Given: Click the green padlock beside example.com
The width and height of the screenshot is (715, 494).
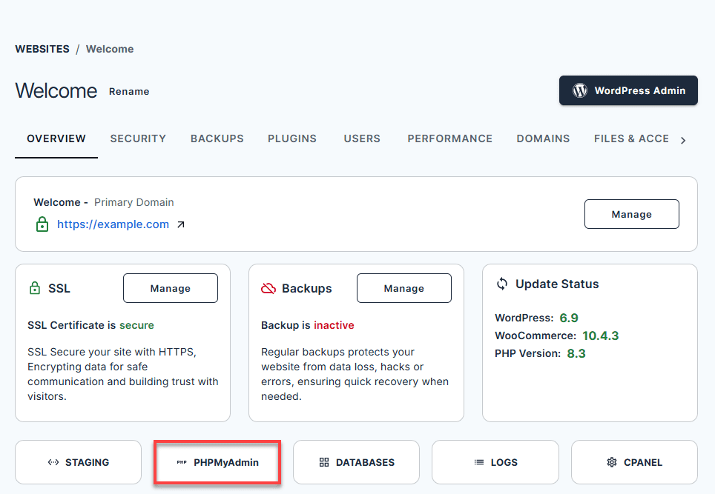Looking at the screenshot, I should click(42, 224).
